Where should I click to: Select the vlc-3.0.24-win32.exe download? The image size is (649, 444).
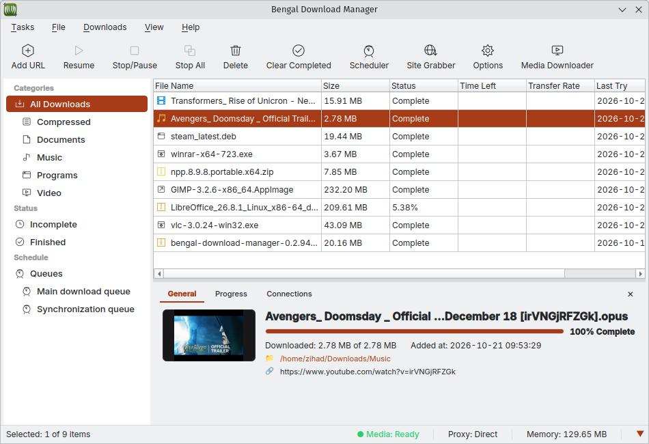pos(399,225)
